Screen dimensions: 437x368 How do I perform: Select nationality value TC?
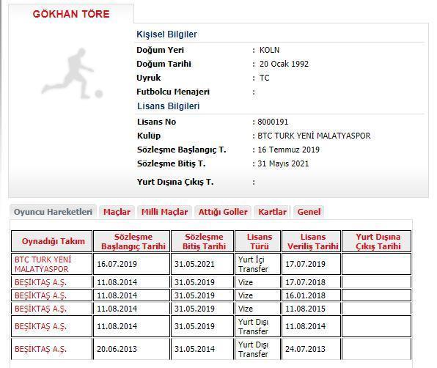(x=264, y=78)
